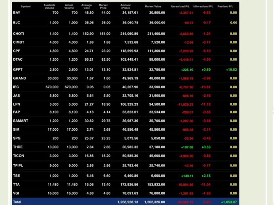Click BJC amount 36,060.75

[130, 23]
